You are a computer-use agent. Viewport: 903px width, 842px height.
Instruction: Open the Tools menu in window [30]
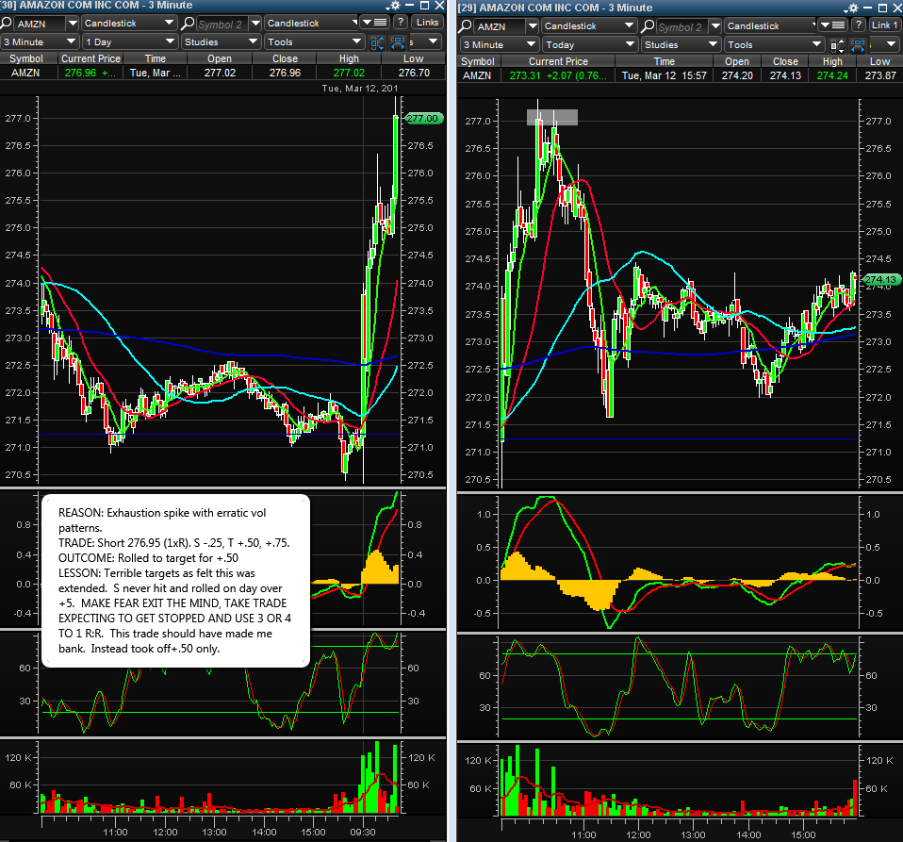coord(315,42)
